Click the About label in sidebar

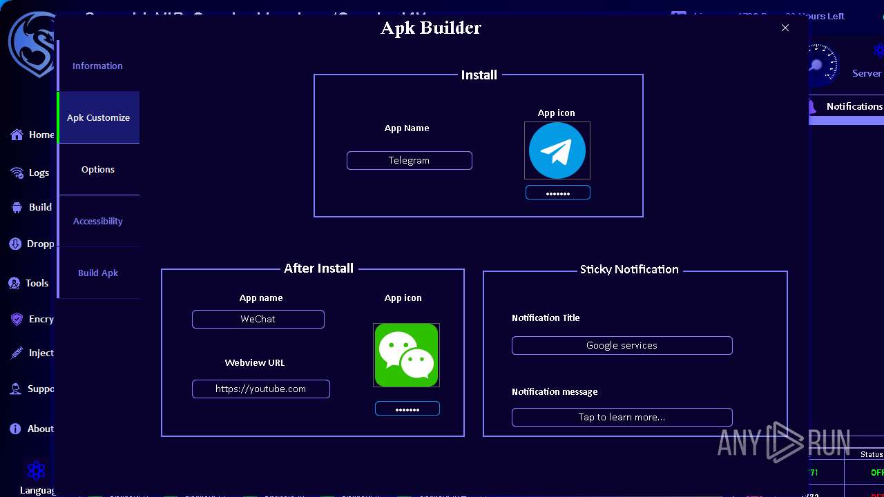pyautogui.click(x=41, y=429)
